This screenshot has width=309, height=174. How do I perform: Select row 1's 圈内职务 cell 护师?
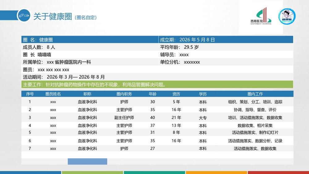[124, 102]
